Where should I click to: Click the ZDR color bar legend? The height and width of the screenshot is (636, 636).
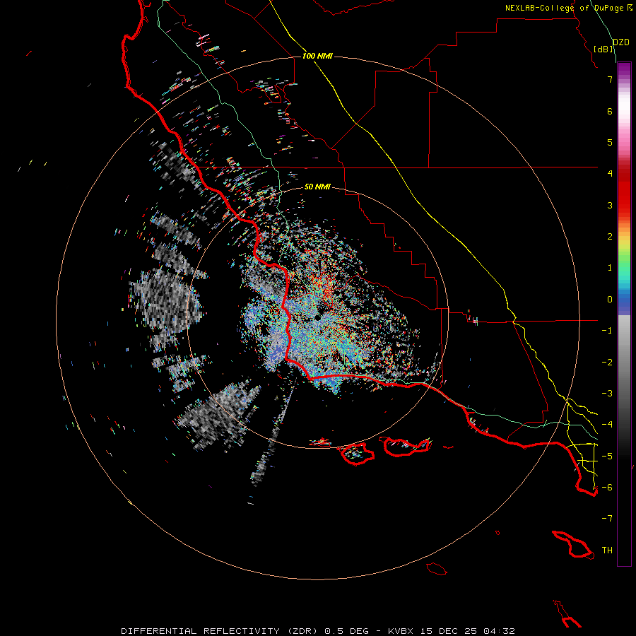click(x=624, y=314)
